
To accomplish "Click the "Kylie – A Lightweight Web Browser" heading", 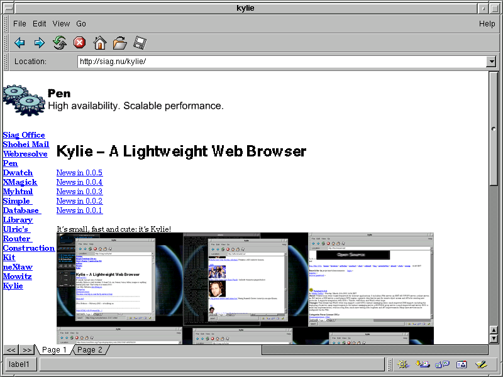I will (x=181, y=151).
